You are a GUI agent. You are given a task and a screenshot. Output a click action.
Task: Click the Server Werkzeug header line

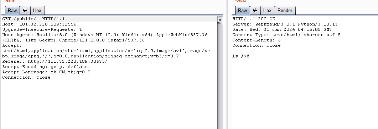[x=285, y=24]
